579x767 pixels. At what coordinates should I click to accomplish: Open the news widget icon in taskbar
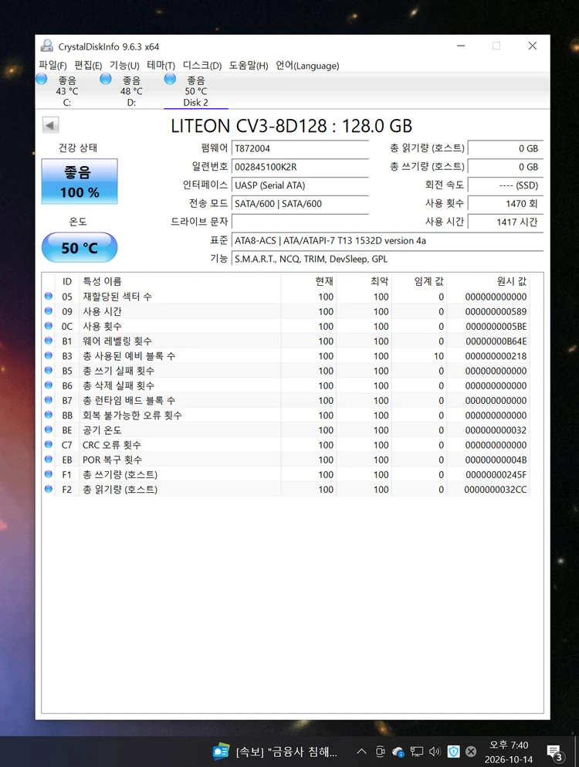[221, 752]
